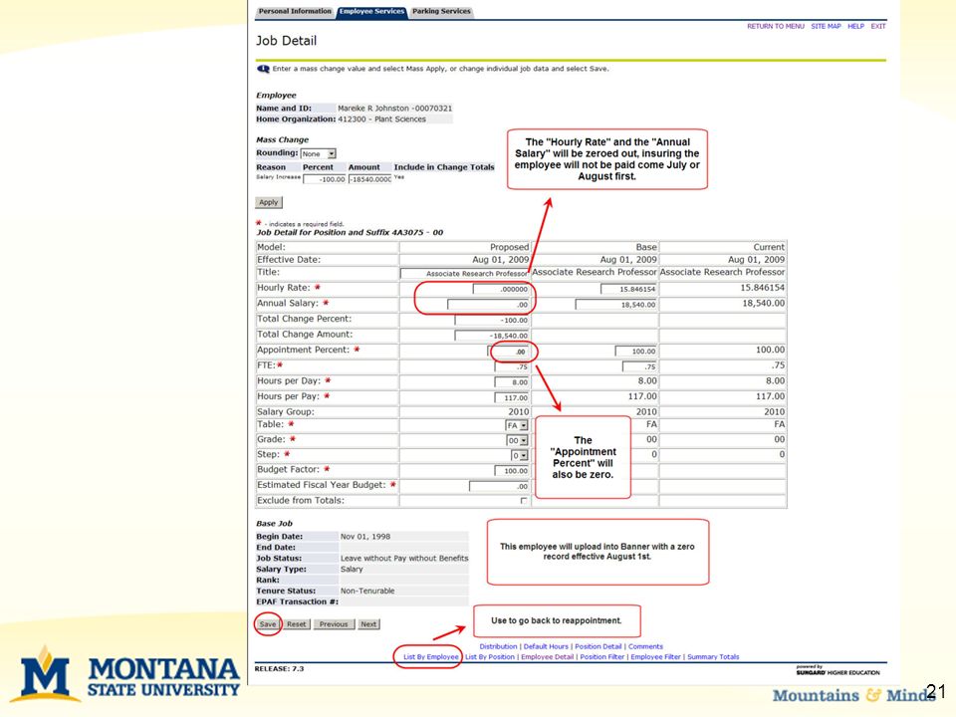Click the Current annual salary 18,540.00
The image size is (956, 717).
point(764,303)
